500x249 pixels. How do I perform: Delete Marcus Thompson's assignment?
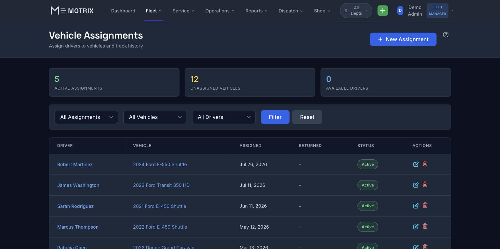(425, 226)
